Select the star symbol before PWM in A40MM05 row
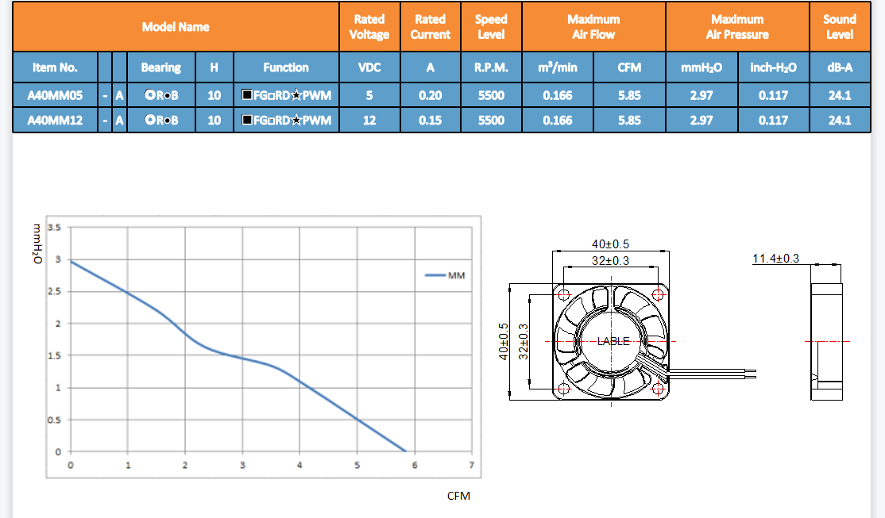885x518 pixels. pyautogui.click(x=296, y=95)
